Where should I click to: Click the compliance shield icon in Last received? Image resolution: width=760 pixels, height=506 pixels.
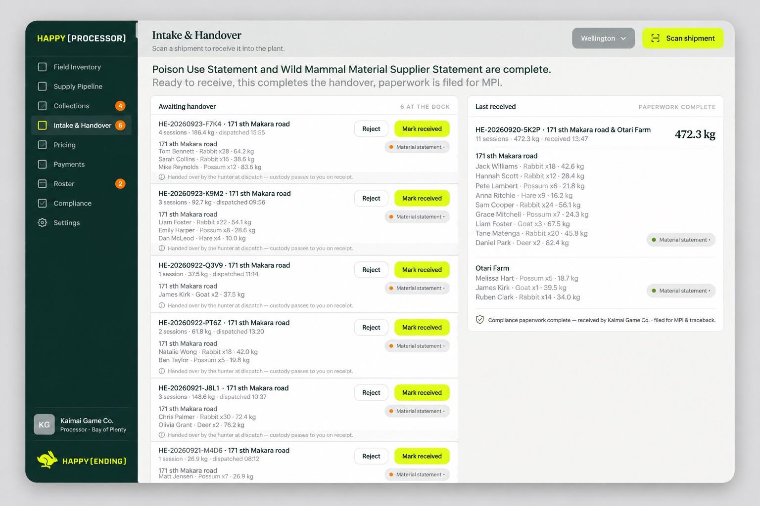[480, 320]
